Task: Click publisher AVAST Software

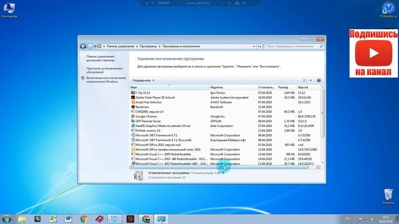Action: [x=221, y=102]
